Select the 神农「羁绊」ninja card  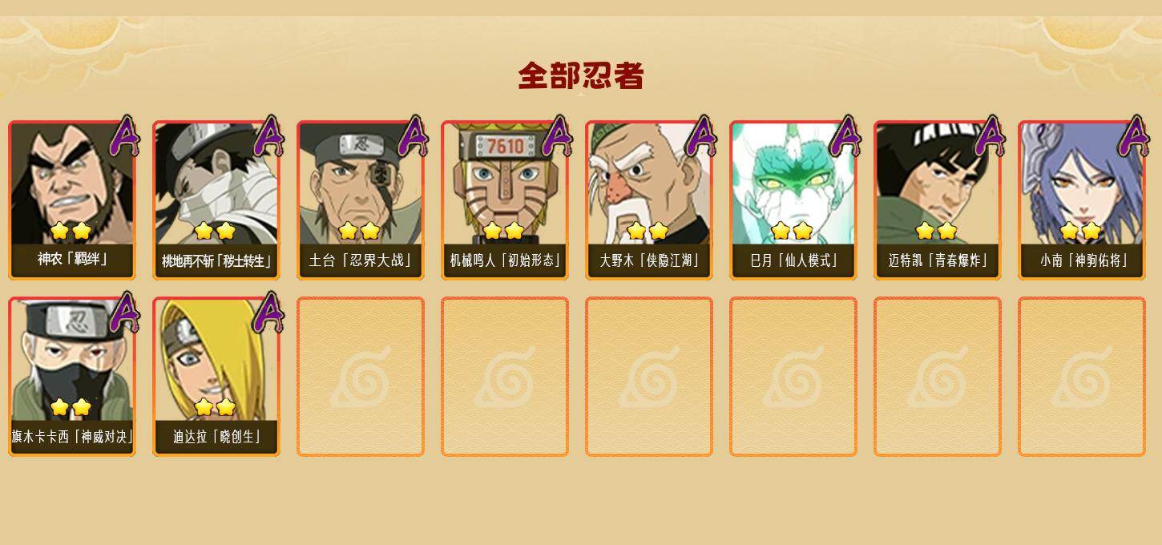coord(72,200)
